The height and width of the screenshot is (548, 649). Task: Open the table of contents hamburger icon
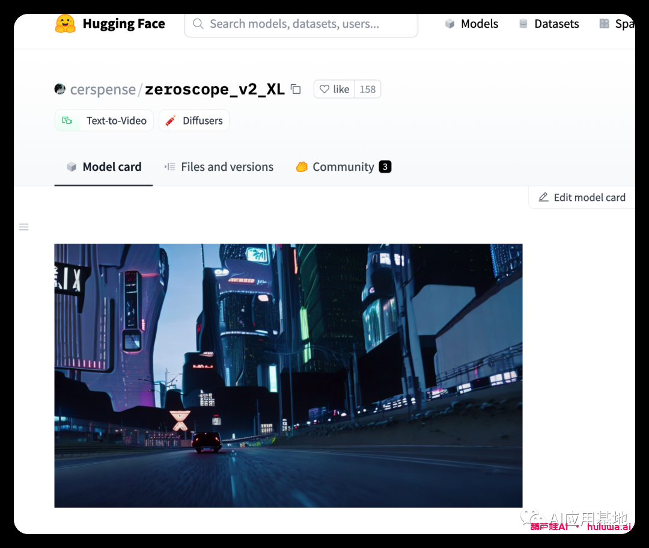[24, 227]
